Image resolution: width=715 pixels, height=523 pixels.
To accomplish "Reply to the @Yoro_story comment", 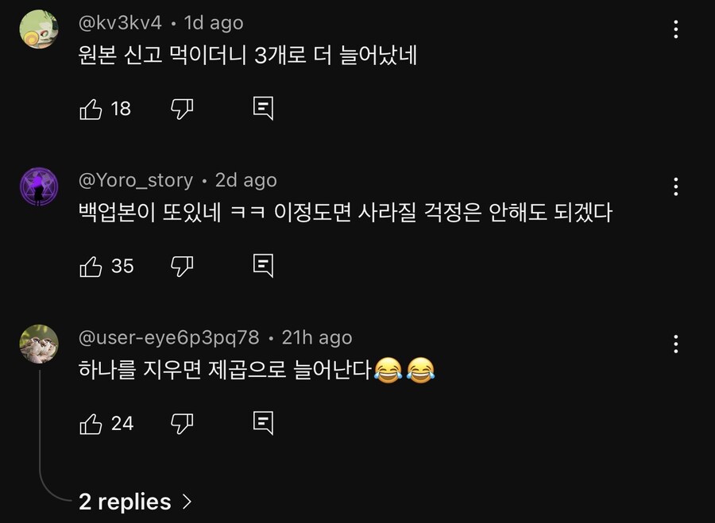I will 263,266.
